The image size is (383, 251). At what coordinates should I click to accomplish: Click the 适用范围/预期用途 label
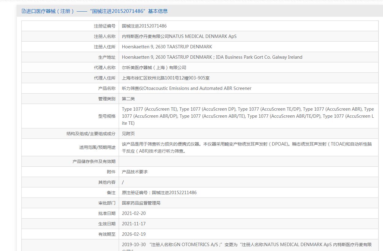(x=97, y=147)
